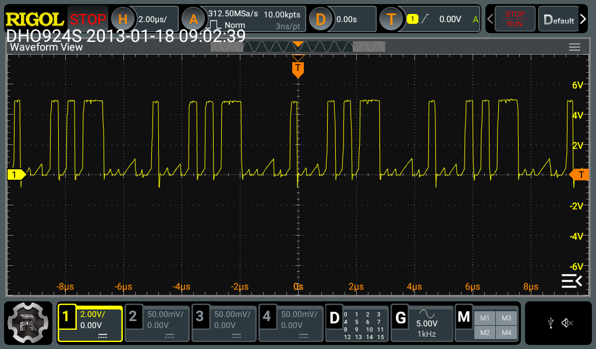Open Horizontal settings via H icon
This screenshot has width=596, height=349.
coord(122,19)
